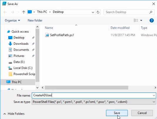
Task: Open the view options dropdown arrow
Action: point(141,21)
